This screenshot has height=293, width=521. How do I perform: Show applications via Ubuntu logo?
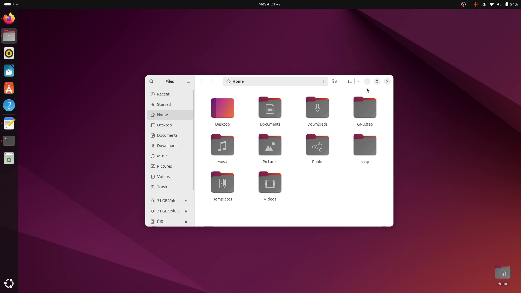click(x=9, y=283)
